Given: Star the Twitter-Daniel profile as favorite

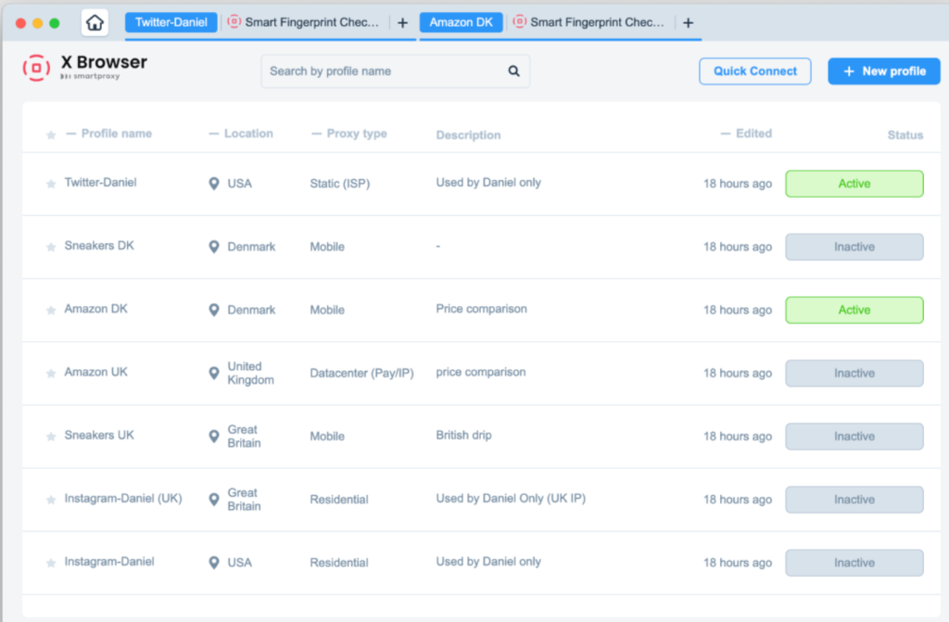Looking at the screenshot, I should (x=51, y=184).
